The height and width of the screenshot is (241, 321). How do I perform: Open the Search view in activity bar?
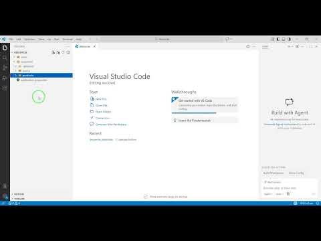point(5,58)
